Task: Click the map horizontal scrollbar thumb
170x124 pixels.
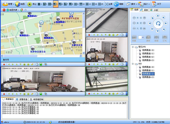Action: (x=20, y=56)
